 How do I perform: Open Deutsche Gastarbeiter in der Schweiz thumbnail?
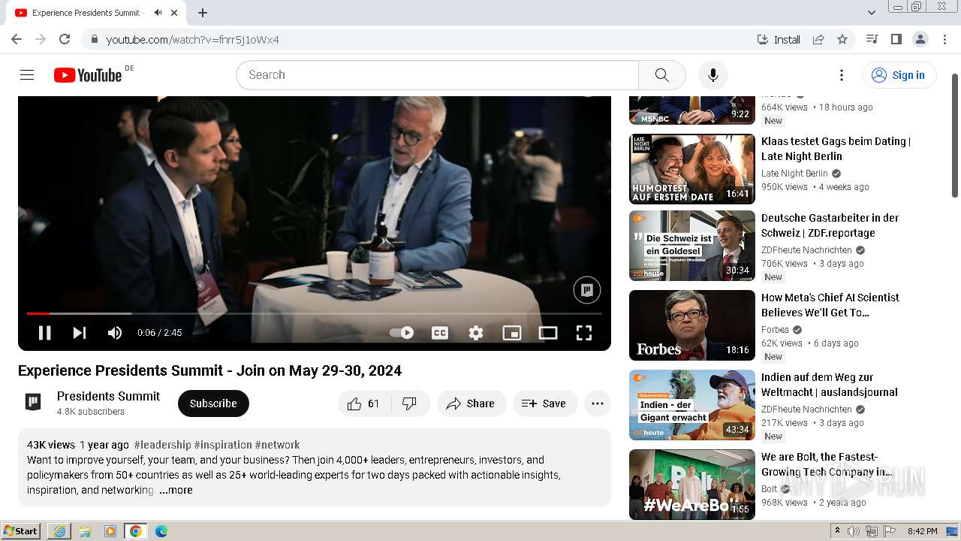(x=692, y=246)
